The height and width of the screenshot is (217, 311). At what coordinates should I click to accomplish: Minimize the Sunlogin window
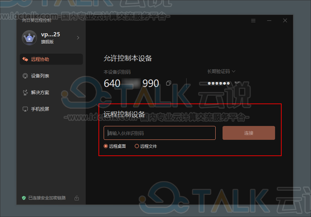(269, 20)
